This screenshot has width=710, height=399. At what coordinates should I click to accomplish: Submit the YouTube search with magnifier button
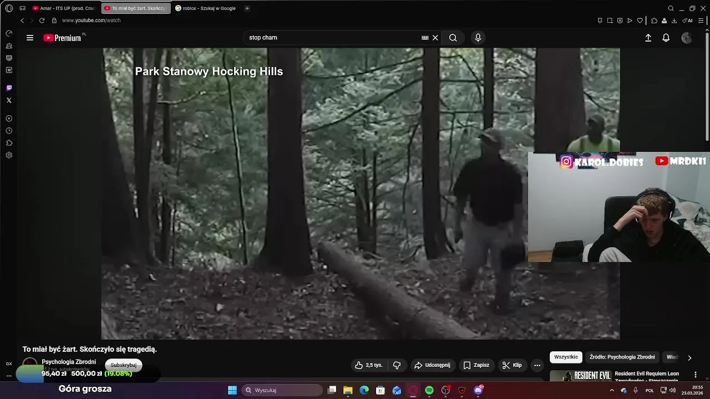pos(453,38)
